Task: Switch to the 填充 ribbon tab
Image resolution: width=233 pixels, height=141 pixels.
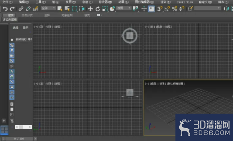Action: pyautogui.click(x=87, y=15)
